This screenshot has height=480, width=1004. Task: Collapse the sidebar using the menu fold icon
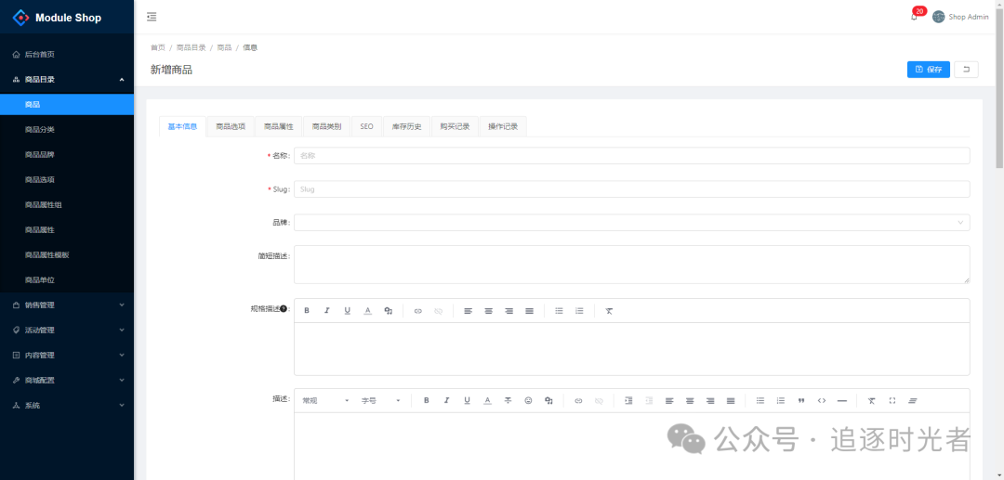pyautogui.click(x=152, y=17)
